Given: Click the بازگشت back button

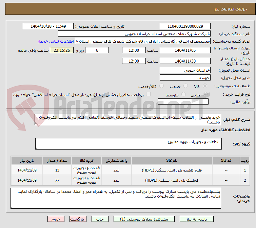Looking at the screenshot, I should pyautogui.click(x=78, y=219).
